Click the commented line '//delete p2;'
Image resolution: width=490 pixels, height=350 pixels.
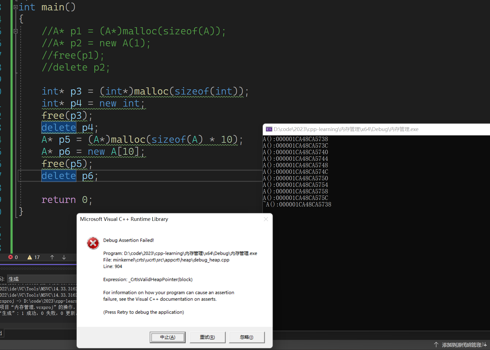[76, 67]
